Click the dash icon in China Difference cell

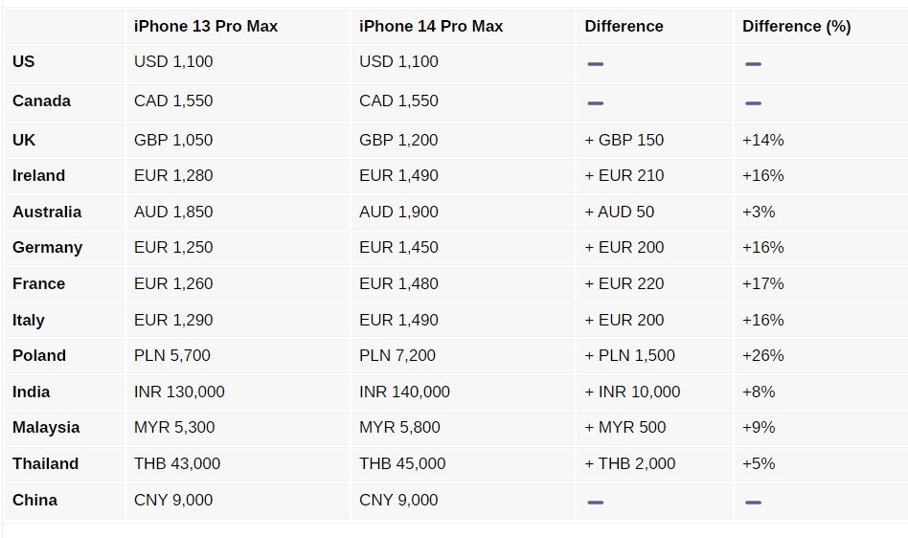(595, 503)
